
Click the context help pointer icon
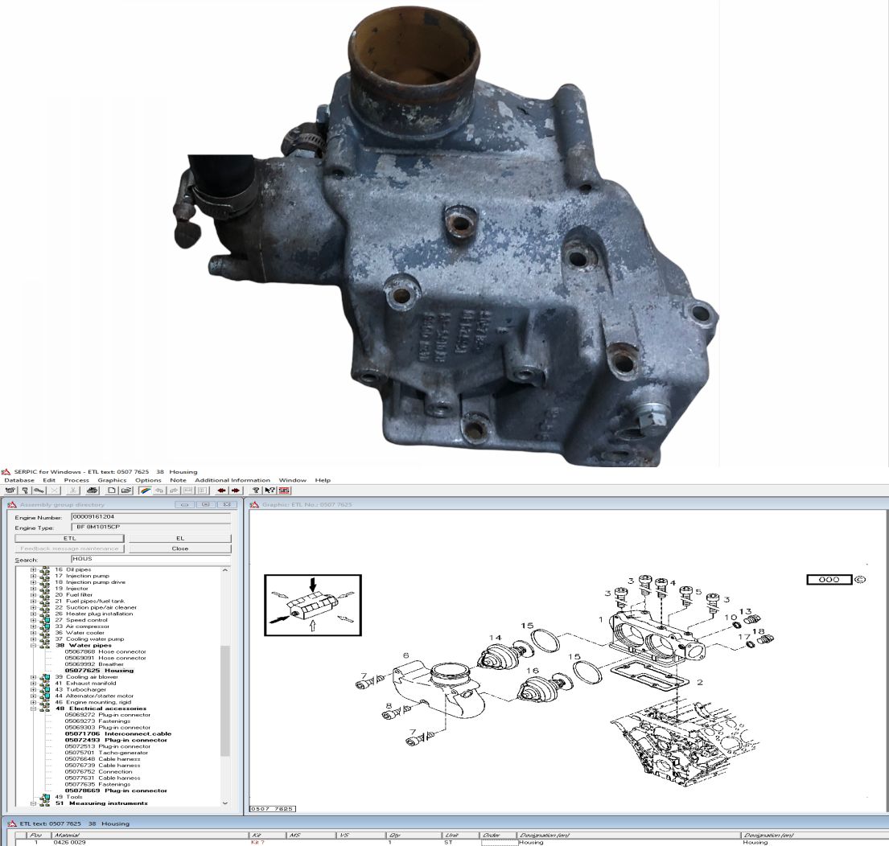(x=270, y=491)
